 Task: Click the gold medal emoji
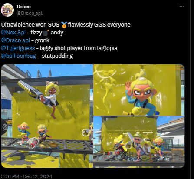click(x=64, y=25)
